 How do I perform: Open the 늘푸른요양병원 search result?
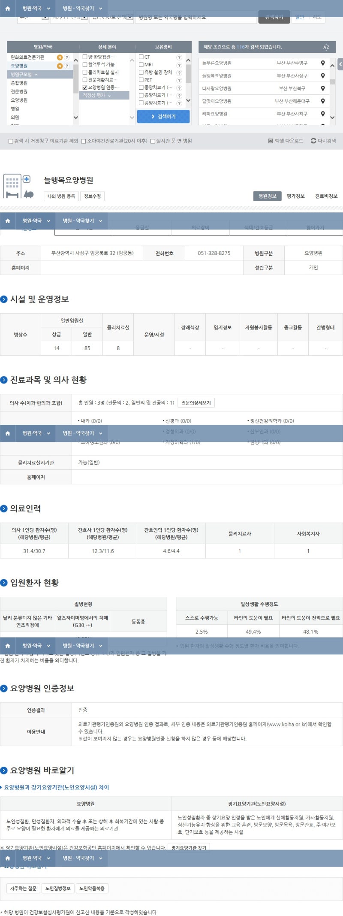click(x=217, y=63)
